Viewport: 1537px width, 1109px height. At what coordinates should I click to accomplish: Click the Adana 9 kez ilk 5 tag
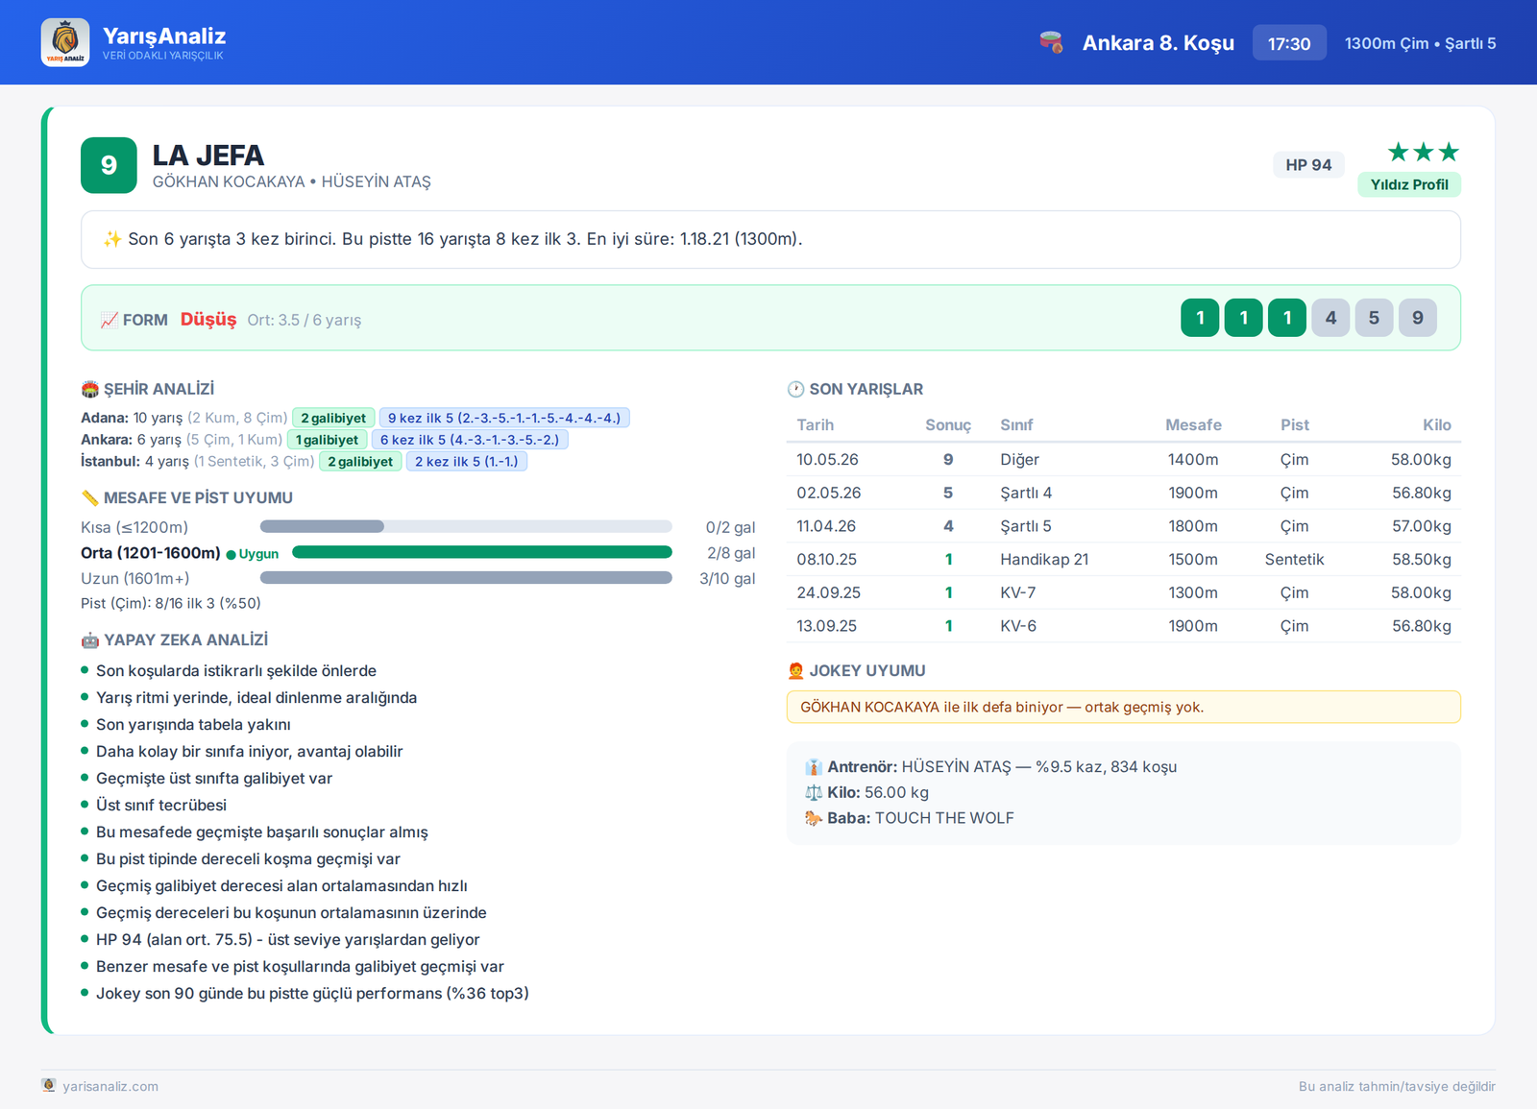(x=504, y=418)
